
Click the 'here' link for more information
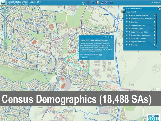pos(100,55)
